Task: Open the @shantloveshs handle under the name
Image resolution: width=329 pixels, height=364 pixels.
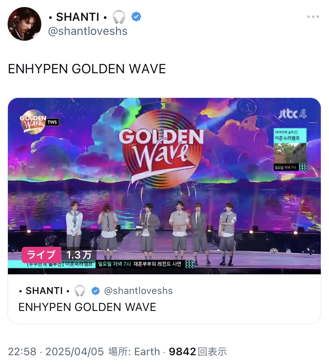Action: click(88, 31)
